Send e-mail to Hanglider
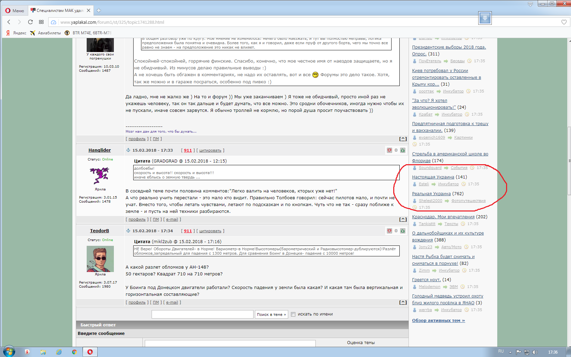The height and width of the screenshot is (357, 571). pos(172,220)
